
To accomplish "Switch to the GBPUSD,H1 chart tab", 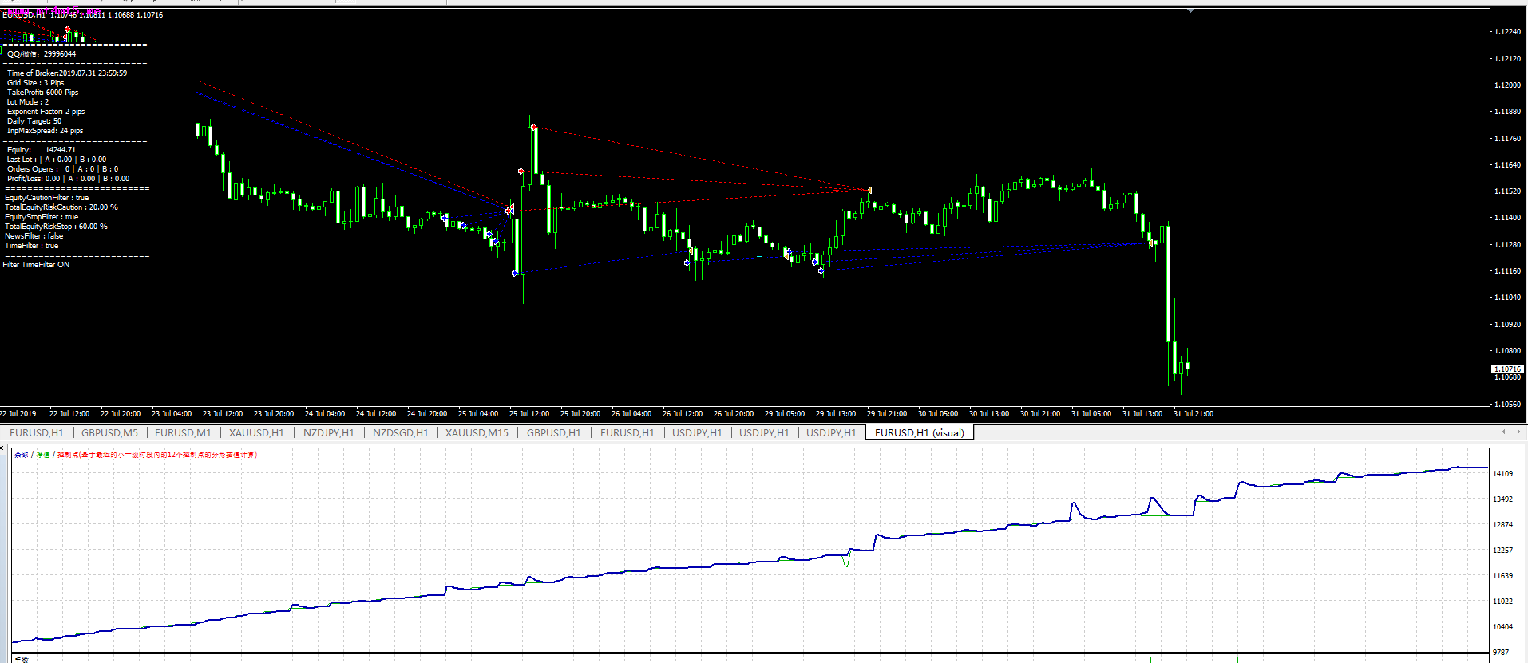I will tap(553, 433).
